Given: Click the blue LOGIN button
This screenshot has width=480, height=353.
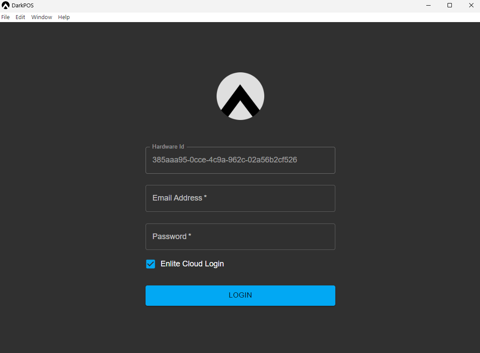Looking at the screenshot, I should 240,295.
